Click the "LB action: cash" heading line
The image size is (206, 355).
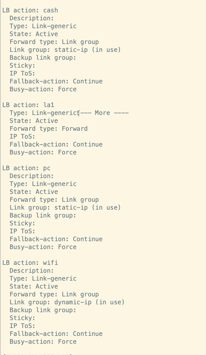tap(30, 10)
